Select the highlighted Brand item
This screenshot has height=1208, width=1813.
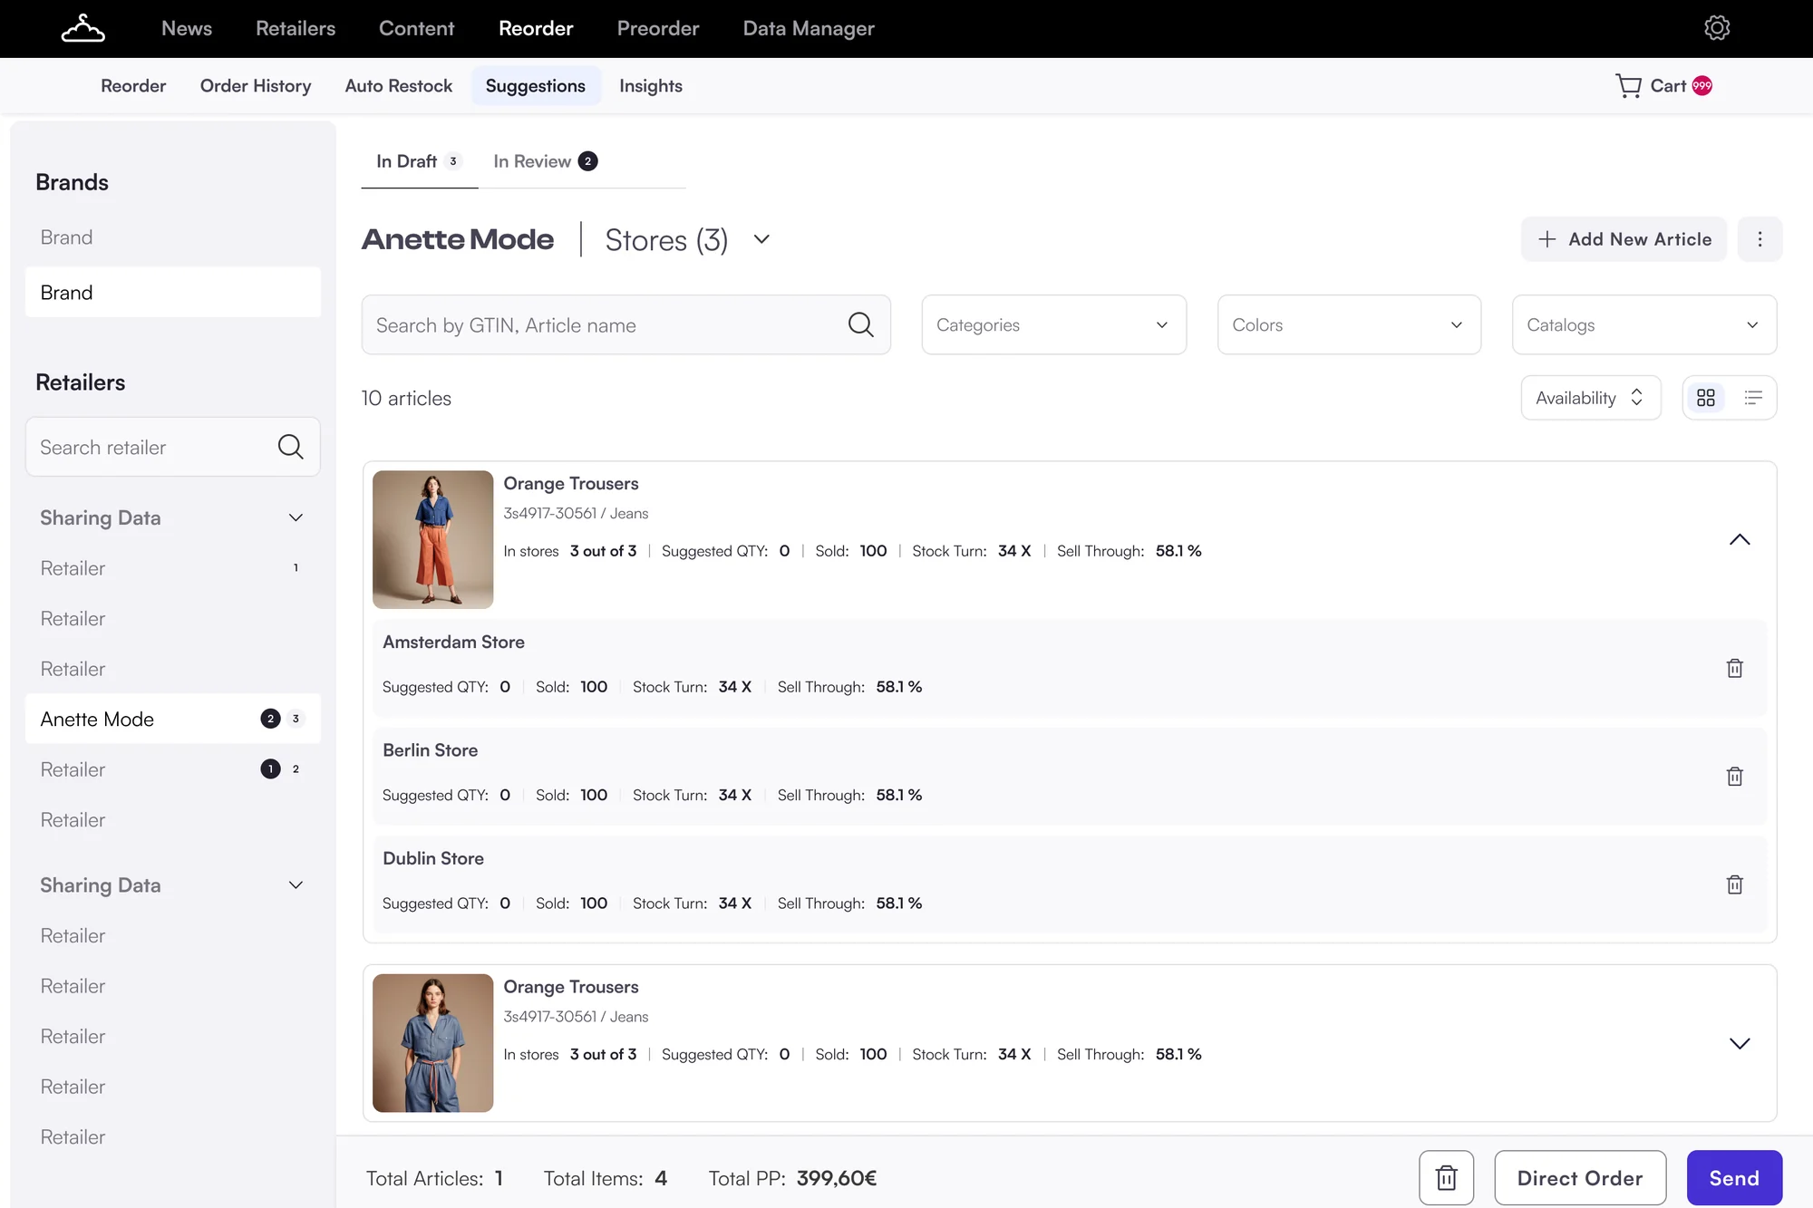pyautogui.click(x=172, y=292)
